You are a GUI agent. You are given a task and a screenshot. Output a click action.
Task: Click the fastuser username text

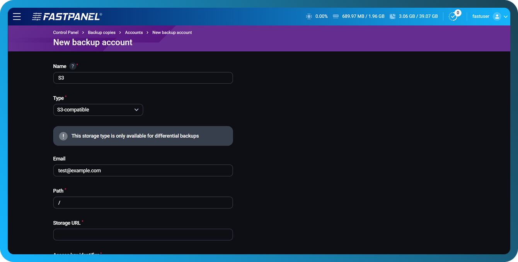[x=481, y=16]
